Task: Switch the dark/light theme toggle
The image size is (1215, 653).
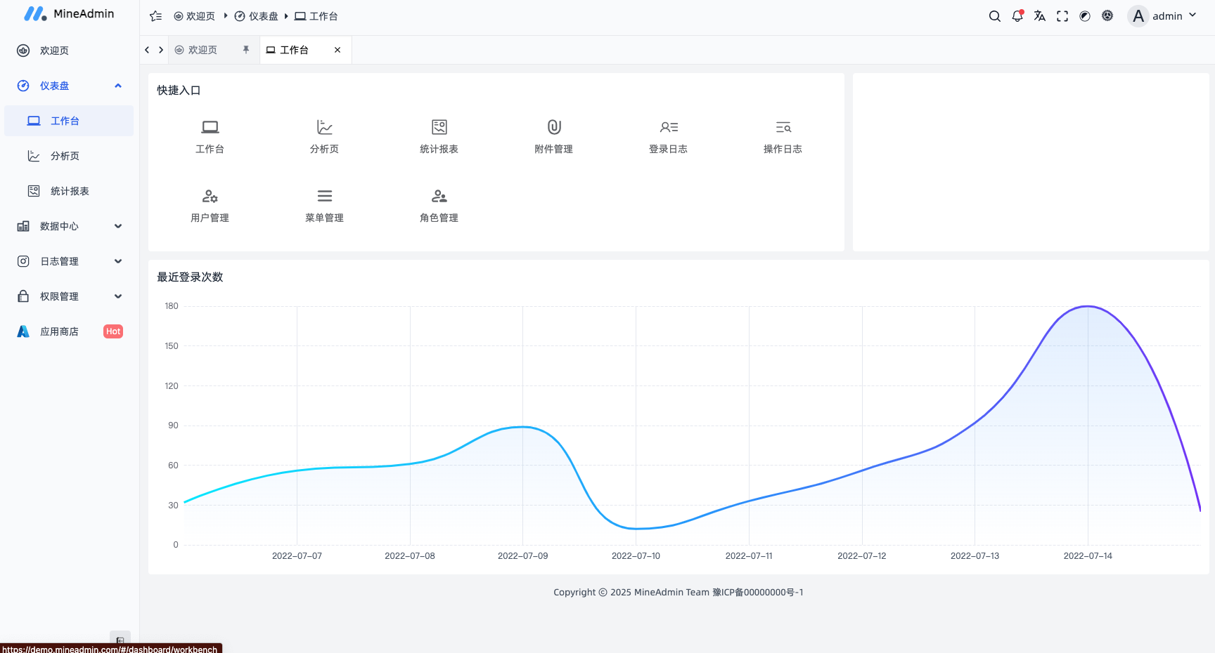Action: pyautogui.click(x=1084, y=15)
